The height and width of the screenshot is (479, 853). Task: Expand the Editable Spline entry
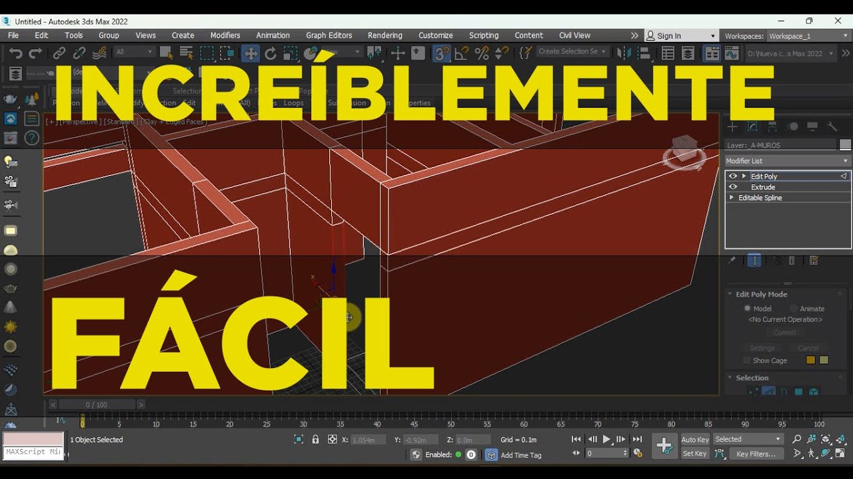click(732, 198)
